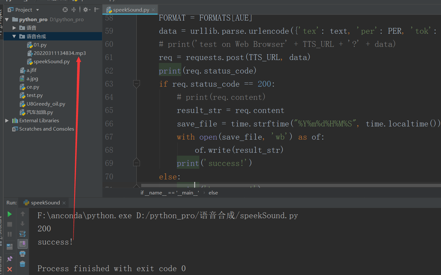Click the Clear All trash icon

pyautogui.click(x=22, y=264)
